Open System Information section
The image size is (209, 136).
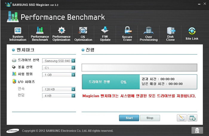tap(18, 34)
